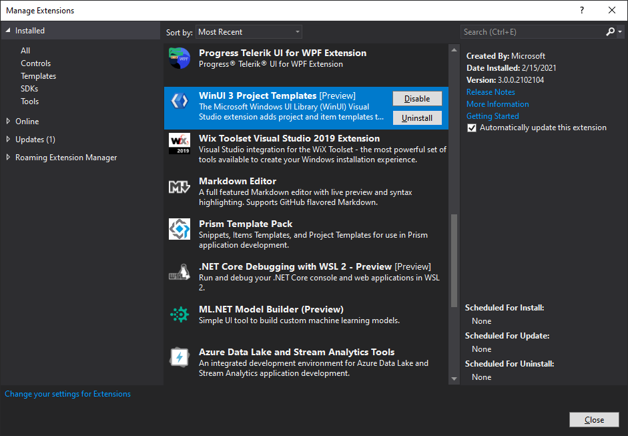
Task: Select the Wix Toolset Visual Studio 2019 Extension title
Action: (289, 138)
